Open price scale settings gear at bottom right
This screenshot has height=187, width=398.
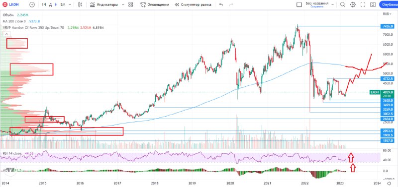[389, 183]
